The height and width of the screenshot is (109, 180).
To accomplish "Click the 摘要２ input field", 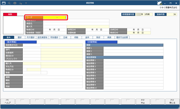I will click(133, 51).
